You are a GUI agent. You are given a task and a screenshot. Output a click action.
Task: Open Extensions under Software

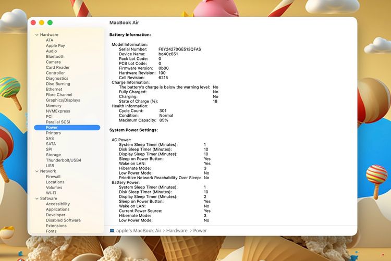pyautogui.click(x=56, y=226)
